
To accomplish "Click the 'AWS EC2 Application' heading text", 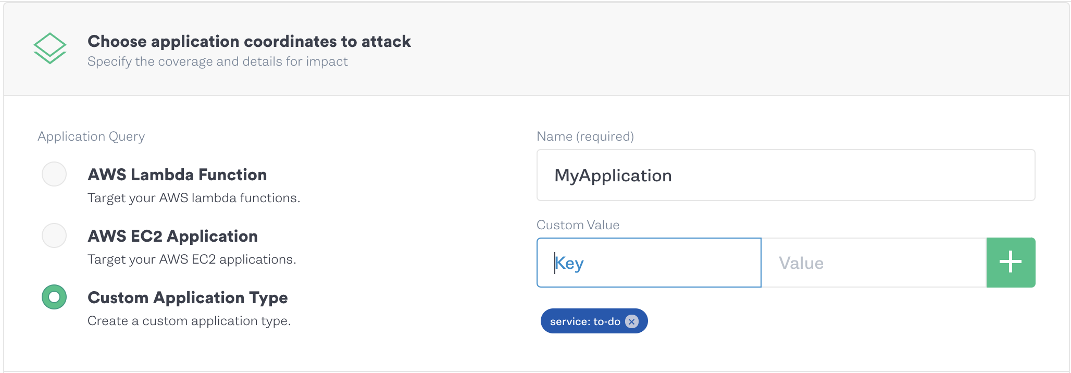I will 172,236.
